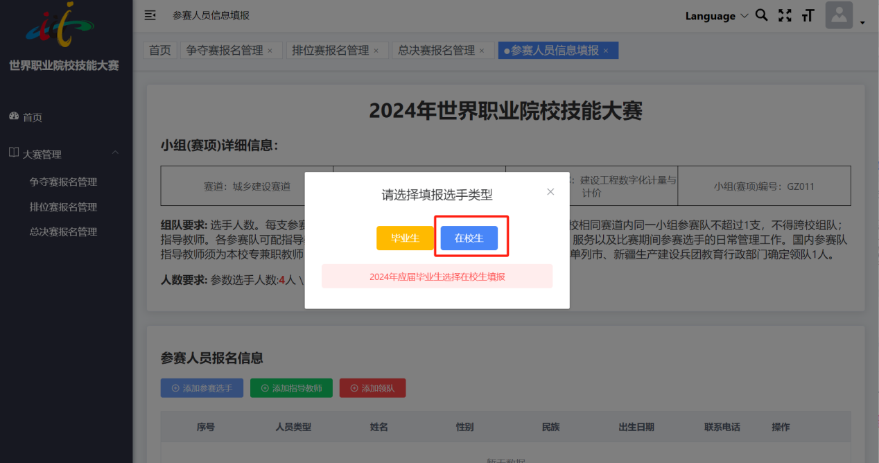
Task: Expand the Language dropdown
Action: pyautogui.click(x=717, y=16)
